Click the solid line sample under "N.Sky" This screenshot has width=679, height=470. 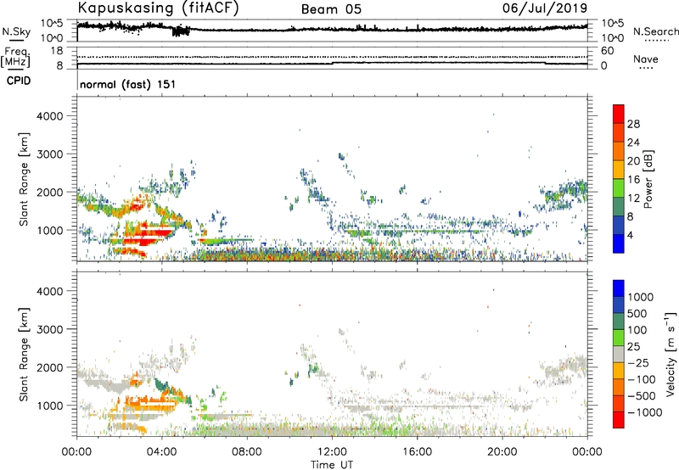(16, 41)
